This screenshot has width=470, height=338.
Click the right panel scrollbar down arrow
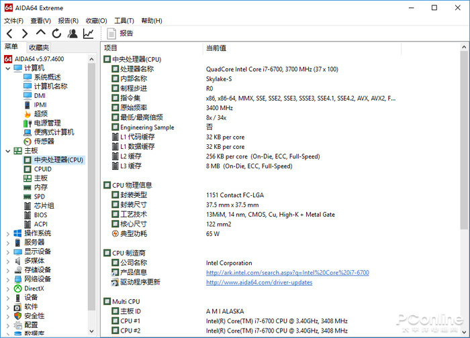464,332
